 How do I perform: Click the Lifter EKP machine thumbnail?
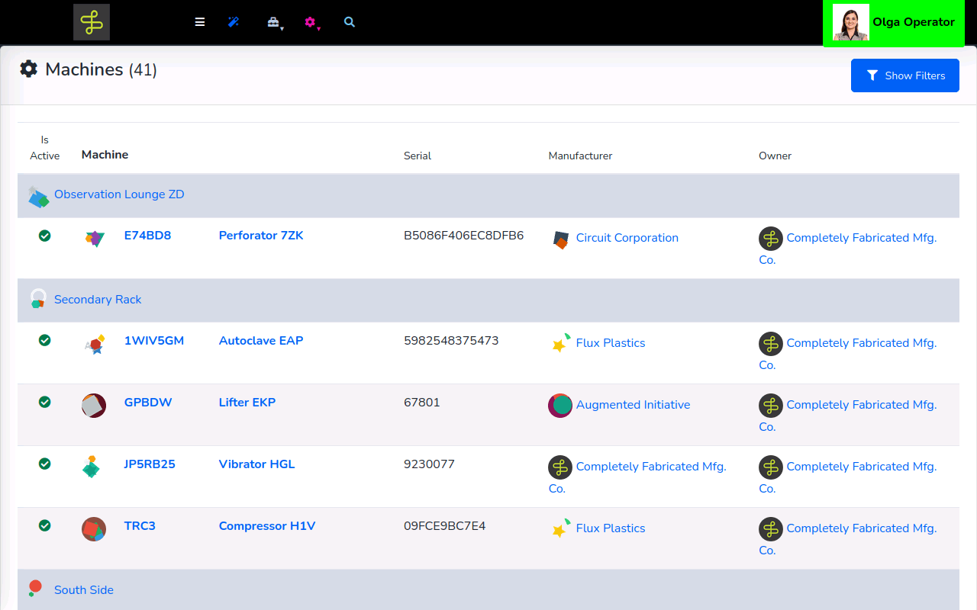click(x=94, y=405)
